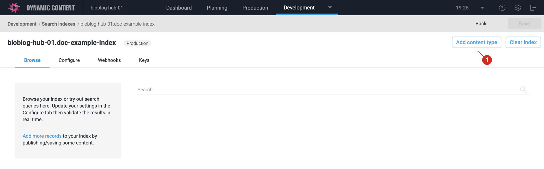Click the Search indexes breadcrumb link
Image resolution: width=544 pixels, height=169 pixels.
coord(58,24)
